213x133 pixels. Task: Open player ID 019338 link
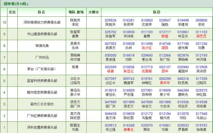[201, 102]
